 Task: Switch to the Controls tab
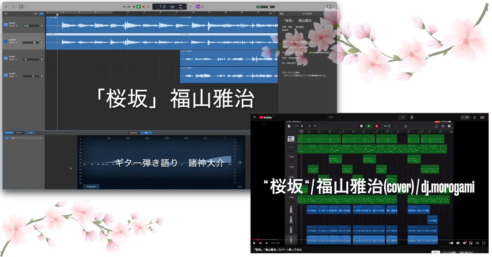(x=133, y=133)
